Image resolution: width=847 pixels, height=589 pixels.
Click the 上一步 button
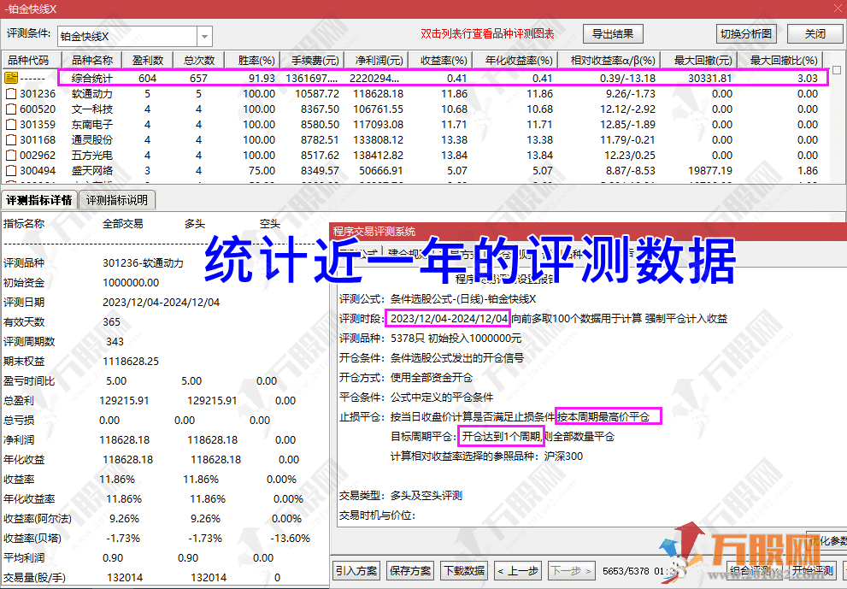tap(518, 571)
